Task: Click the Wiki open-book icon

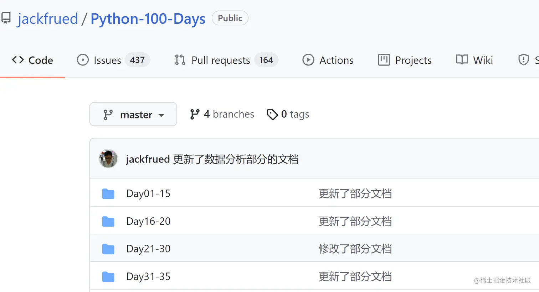Action: [x=462, y=60]
